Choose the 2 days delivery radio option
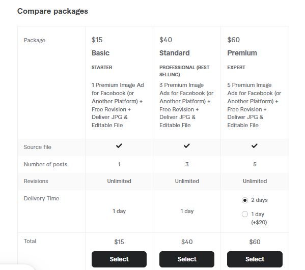305x270 pixels. pos(245,200)
